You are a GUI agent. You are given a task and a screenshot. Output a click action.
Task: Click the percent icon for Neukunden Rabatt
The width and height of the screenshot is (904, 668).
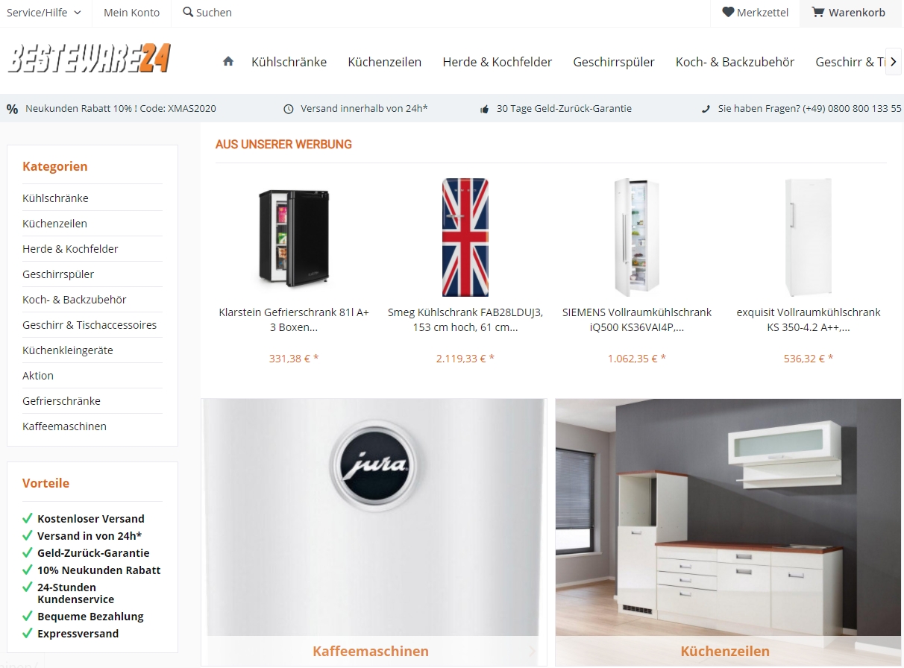pos(12,109)
